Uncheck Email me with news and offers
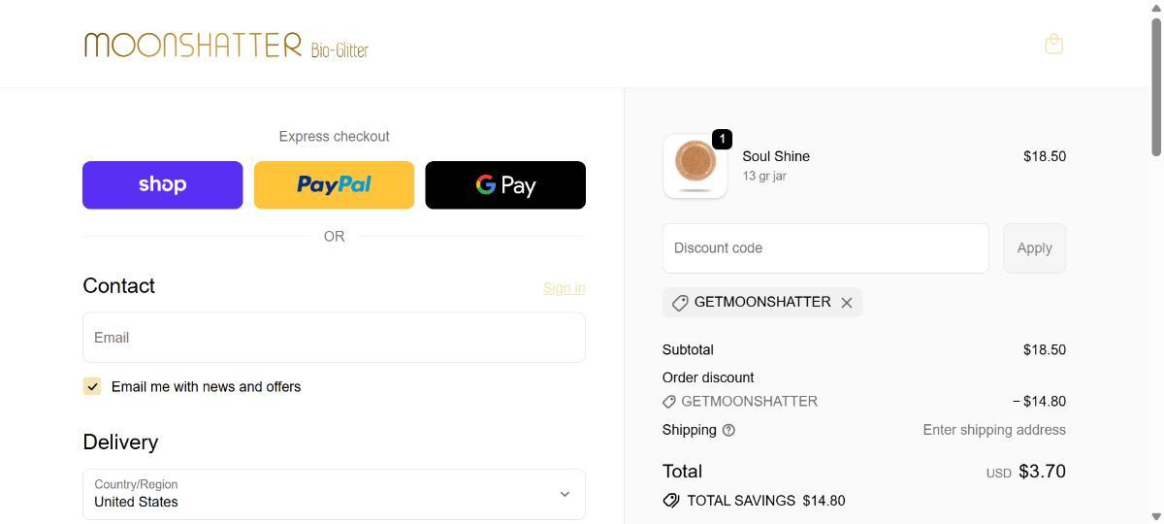The image size is (1164, 524). (92, 386)
